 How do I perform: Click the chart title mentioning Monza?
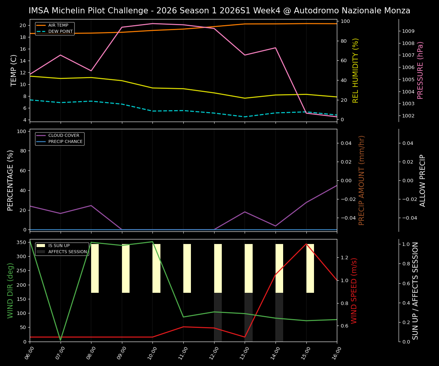[x=219, y=10]
